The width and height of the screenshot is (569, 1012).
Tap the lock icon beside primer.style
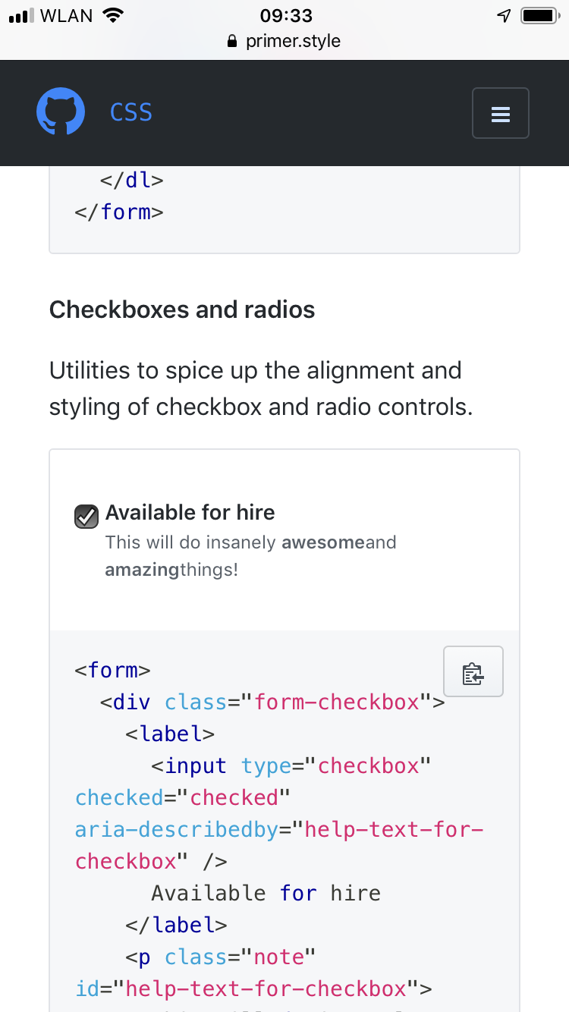coord(231,42)
